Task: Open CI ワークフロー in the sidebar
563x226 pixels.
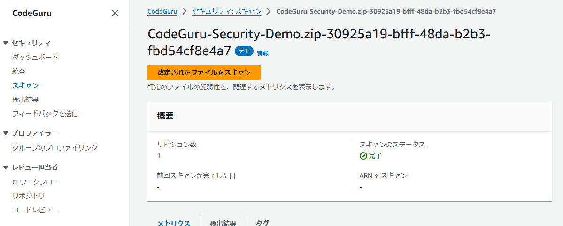Action: [36, 182]
